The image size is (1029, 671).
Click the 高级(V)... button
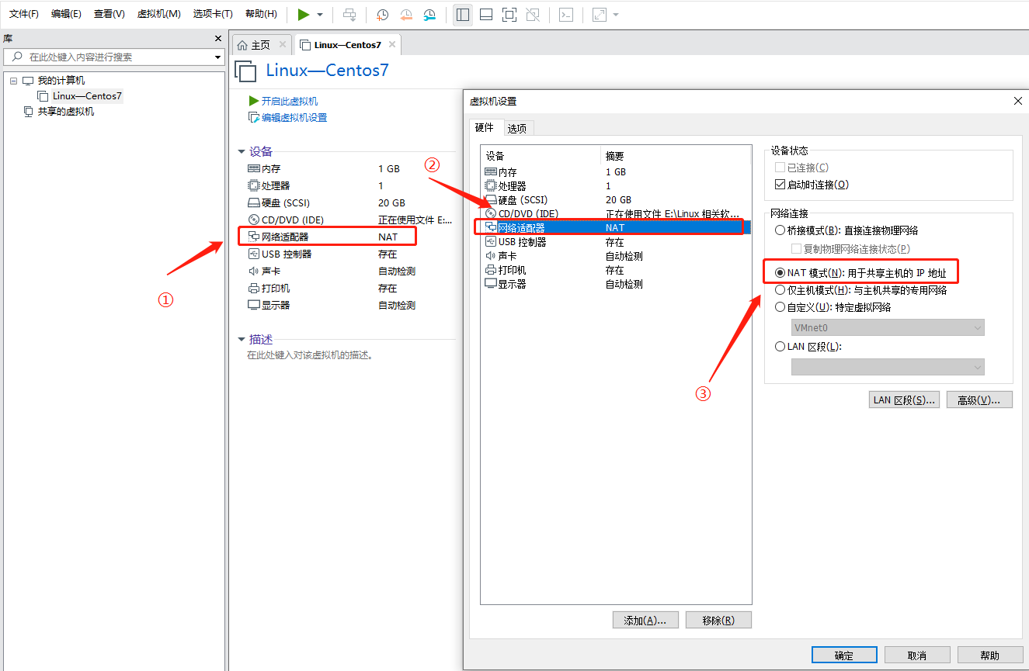click(x=979, y=400)
